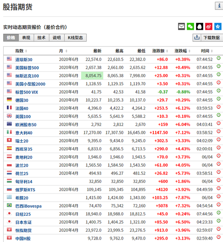The image size is (223, 242).
Task: Click the red clock icon in 法国40 row
Action: (x=219, y=107)
